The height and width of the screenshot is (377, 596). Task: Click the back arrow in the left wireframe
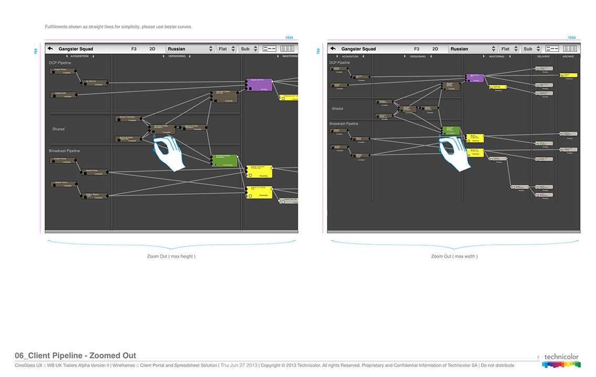[x=50, y=49]
